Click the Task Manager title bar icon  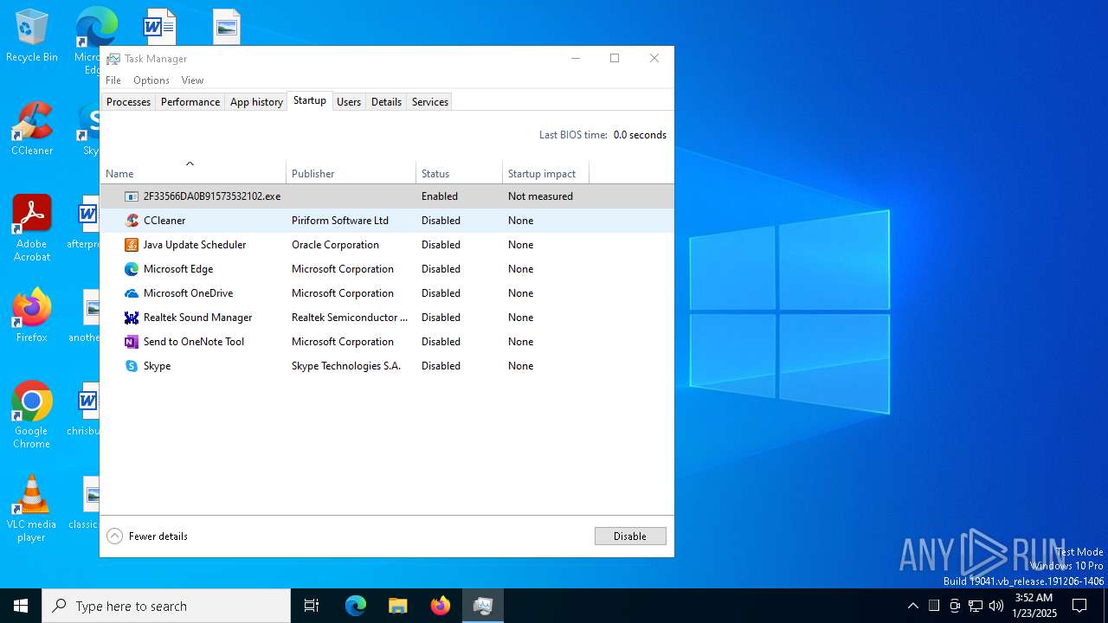click(113, 59)
